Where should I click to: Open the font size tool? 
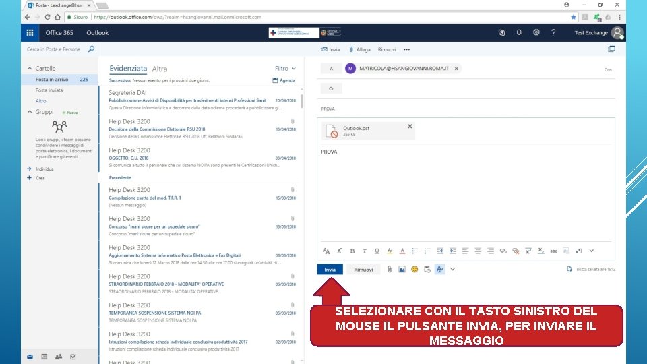(x=326, y=251)
